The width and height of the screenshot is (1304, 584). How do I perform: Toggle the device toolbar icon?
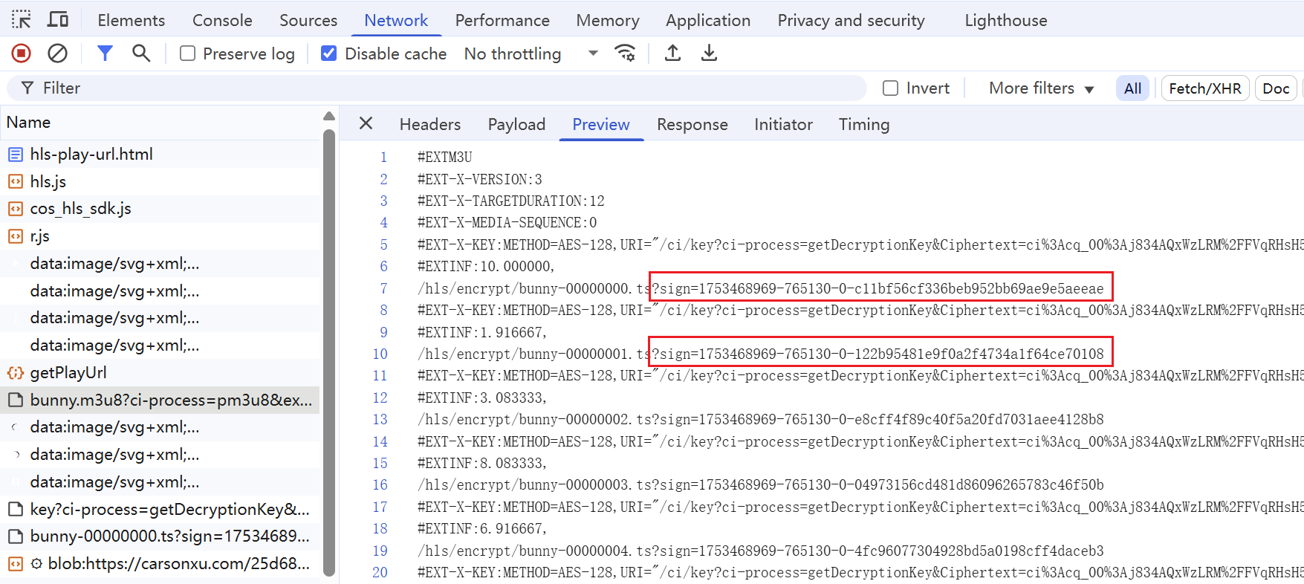click(x=57, y=20)
